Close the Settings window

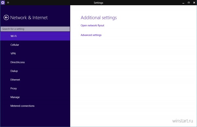pos(194,3)
